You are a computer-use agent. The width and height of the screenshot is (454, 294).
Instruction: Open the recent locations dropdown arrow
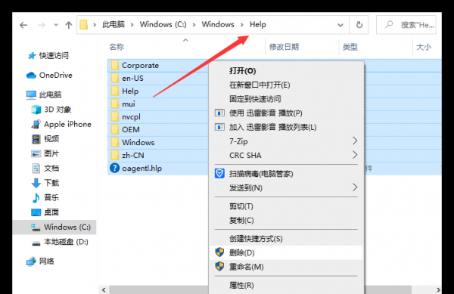click(56, 25)
